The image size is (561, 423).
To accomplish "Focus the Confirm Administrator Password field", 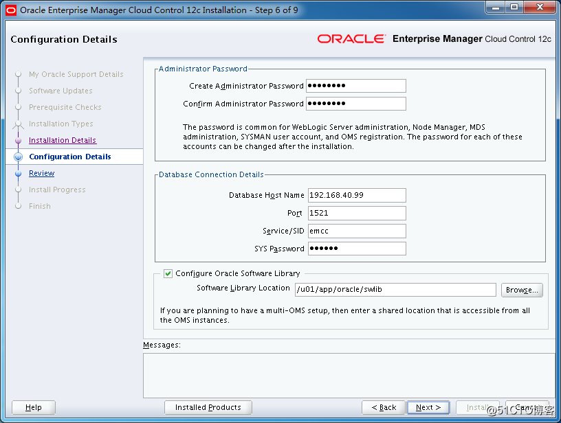I will pos(355,104).
